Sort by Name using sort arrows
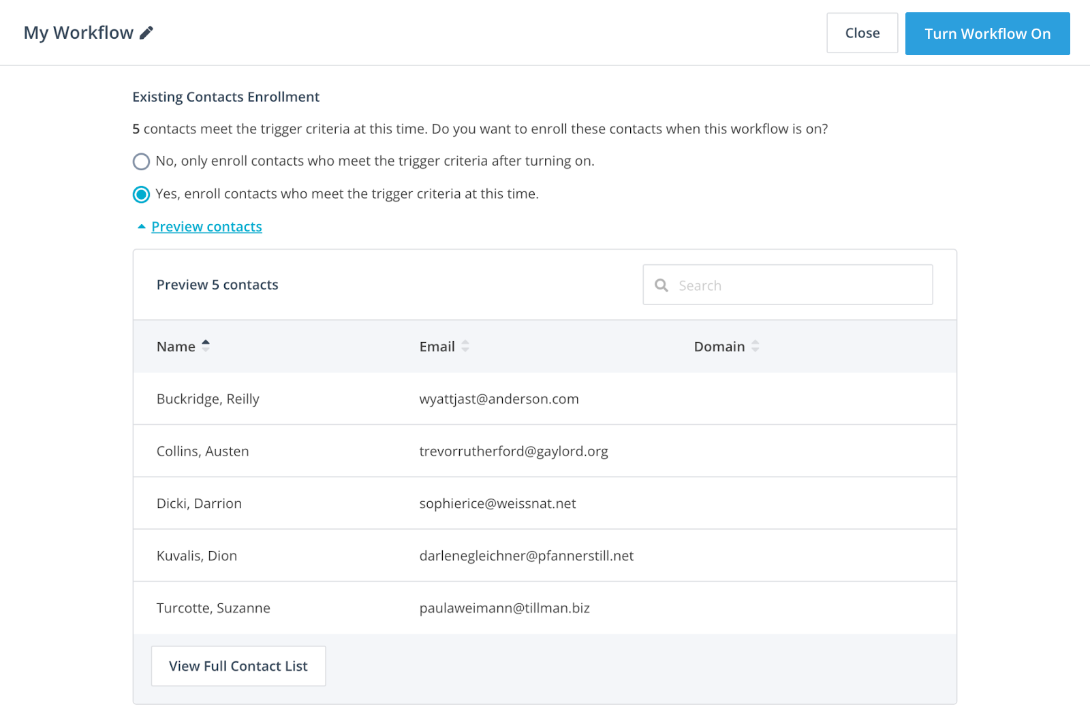This screenshot has height=726, width=1090. [x=206, y=346]
